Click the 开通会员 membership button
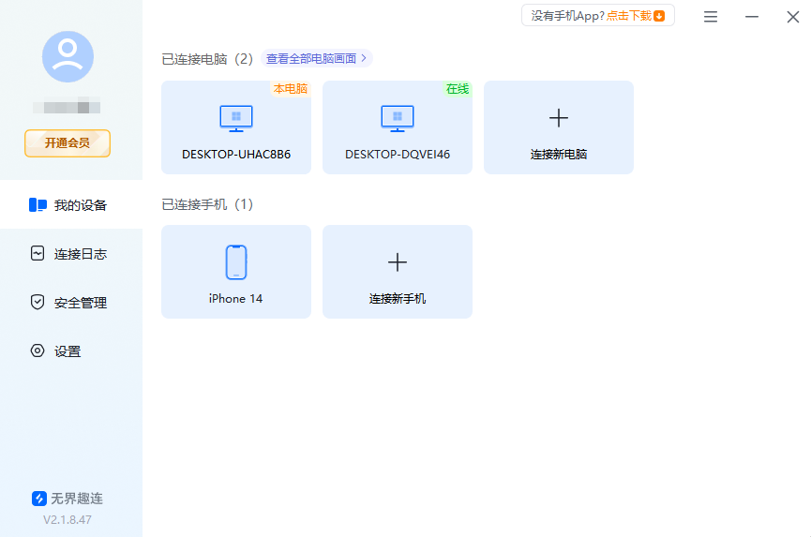The width and height of the screenshot is (811, 537). click(x=68, y=143)
